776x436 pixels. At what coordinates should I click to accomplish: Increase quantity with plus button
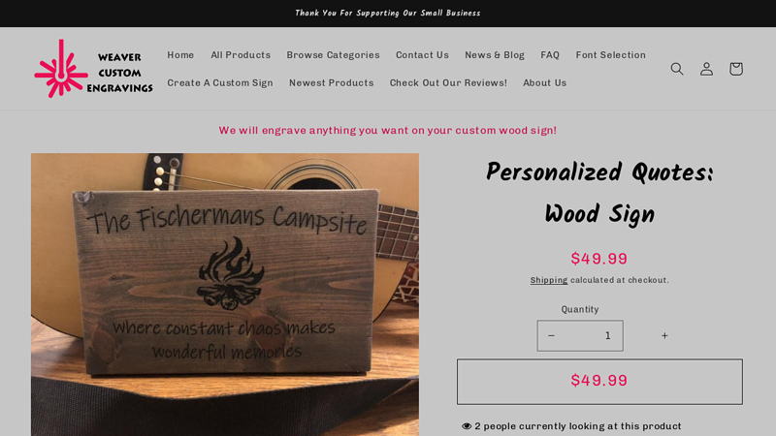[x=664, y=335]
